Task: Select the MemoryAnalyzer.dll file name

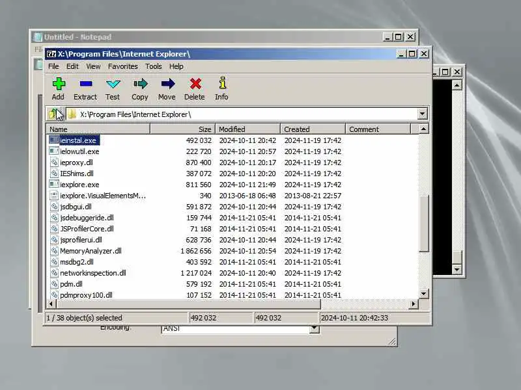Action: 91,251
